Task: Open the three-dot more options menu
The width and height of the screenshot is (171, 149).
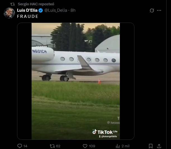Action: pyautogui.click(x=159, y=11)
